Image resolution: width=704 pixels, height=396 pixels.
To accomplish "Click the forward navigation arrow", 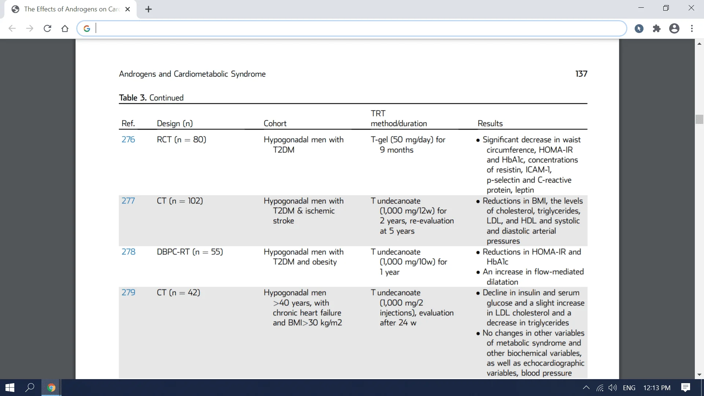I will [x=30, y=29].
